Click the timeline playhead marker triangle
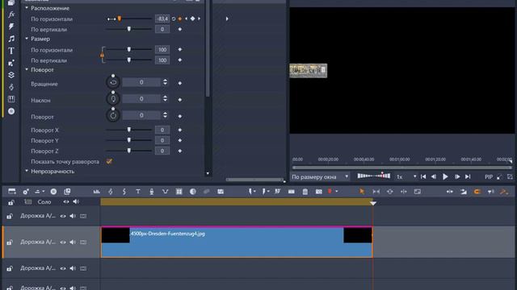517x290 pixels. tap(373, 203)
